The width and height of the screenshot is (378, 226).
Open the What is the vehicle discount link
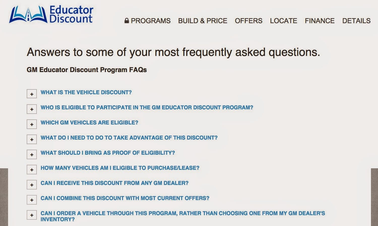[x=86, y=92]
